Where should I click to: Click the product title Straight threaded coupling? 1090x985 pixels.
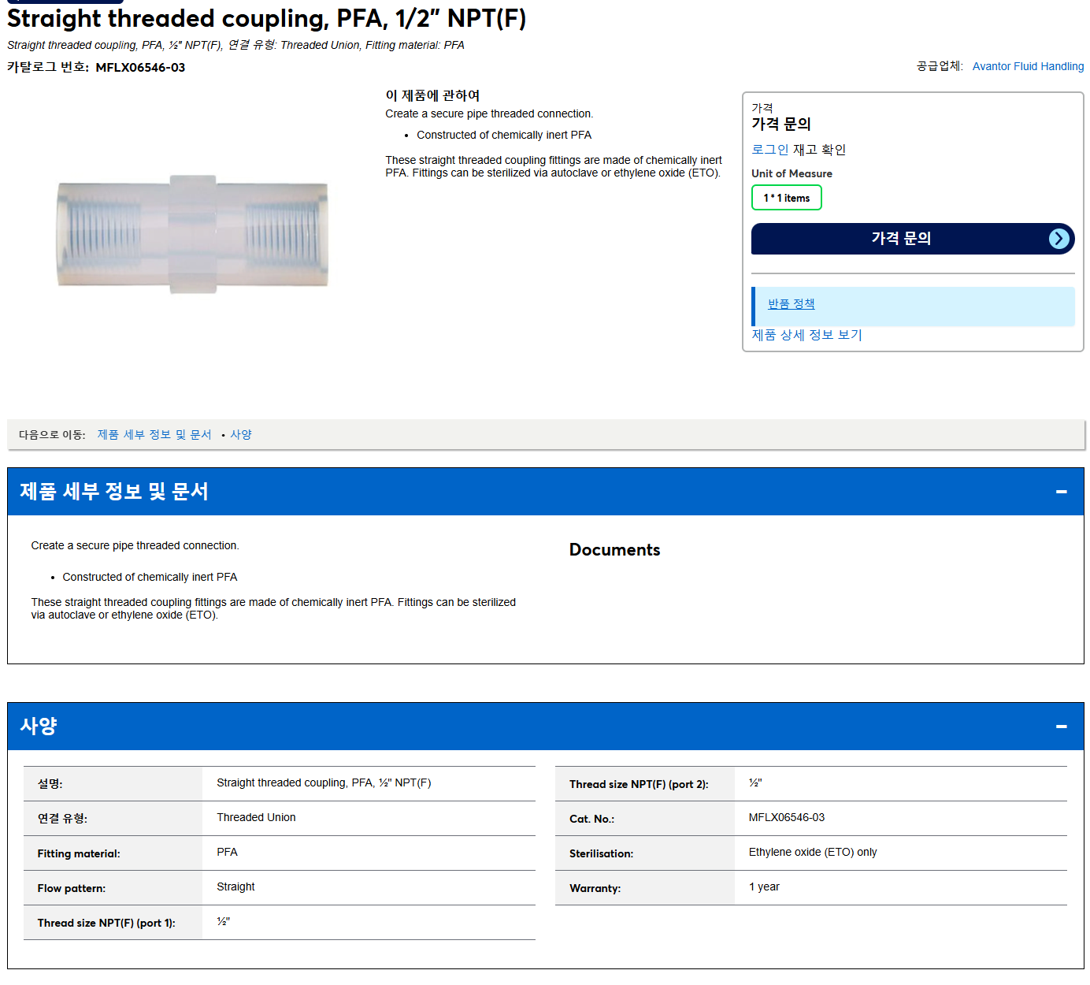pos(266,18)
